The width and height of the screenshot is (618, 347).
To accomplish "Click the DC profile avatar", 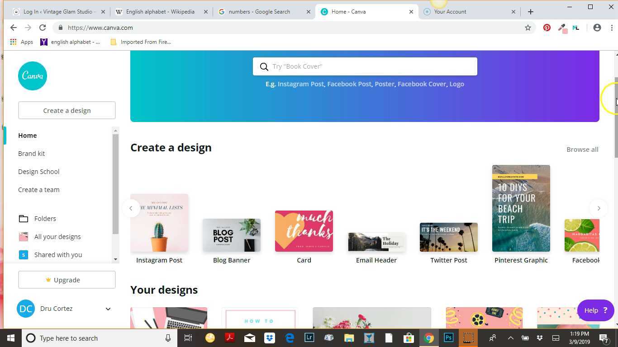I will (26, 309).
